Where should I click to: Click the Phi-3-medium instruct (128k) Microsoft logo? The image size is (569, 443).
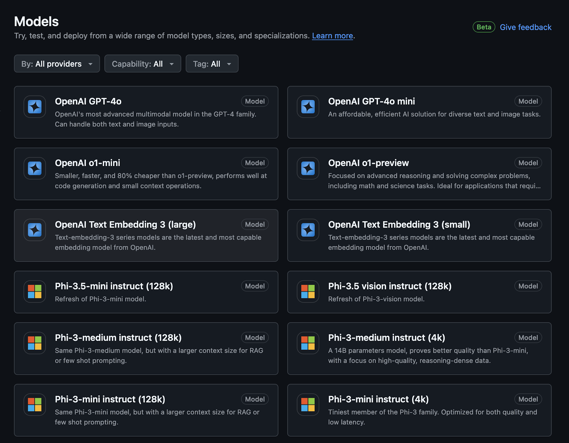pyautogui.click(x=35, y=343)
